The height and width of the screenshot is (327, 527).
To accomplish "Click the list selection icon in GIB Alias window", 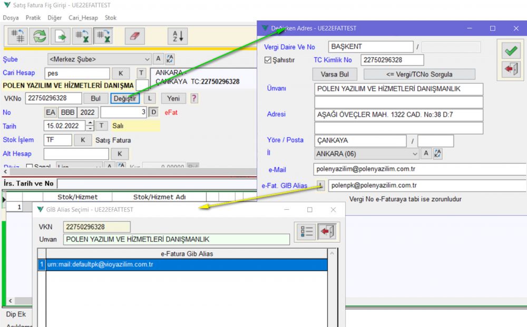I will (x=306, y=231).
